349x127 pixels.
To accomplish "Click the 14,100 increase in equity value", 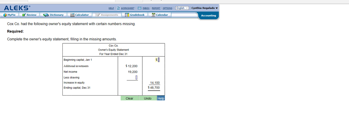I will (x=155, y=83).
